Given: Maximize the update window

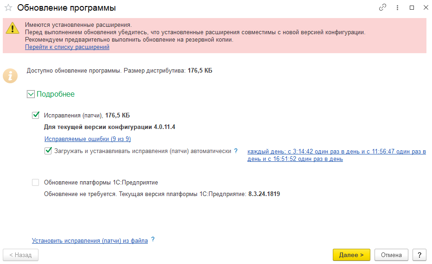Looking at the screenshot, I should click(412, 8).
